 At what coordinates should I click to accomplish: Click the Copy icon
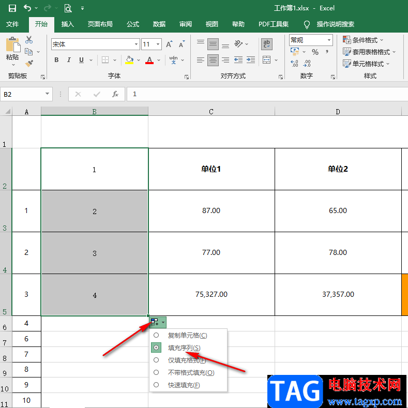(28, 52)
